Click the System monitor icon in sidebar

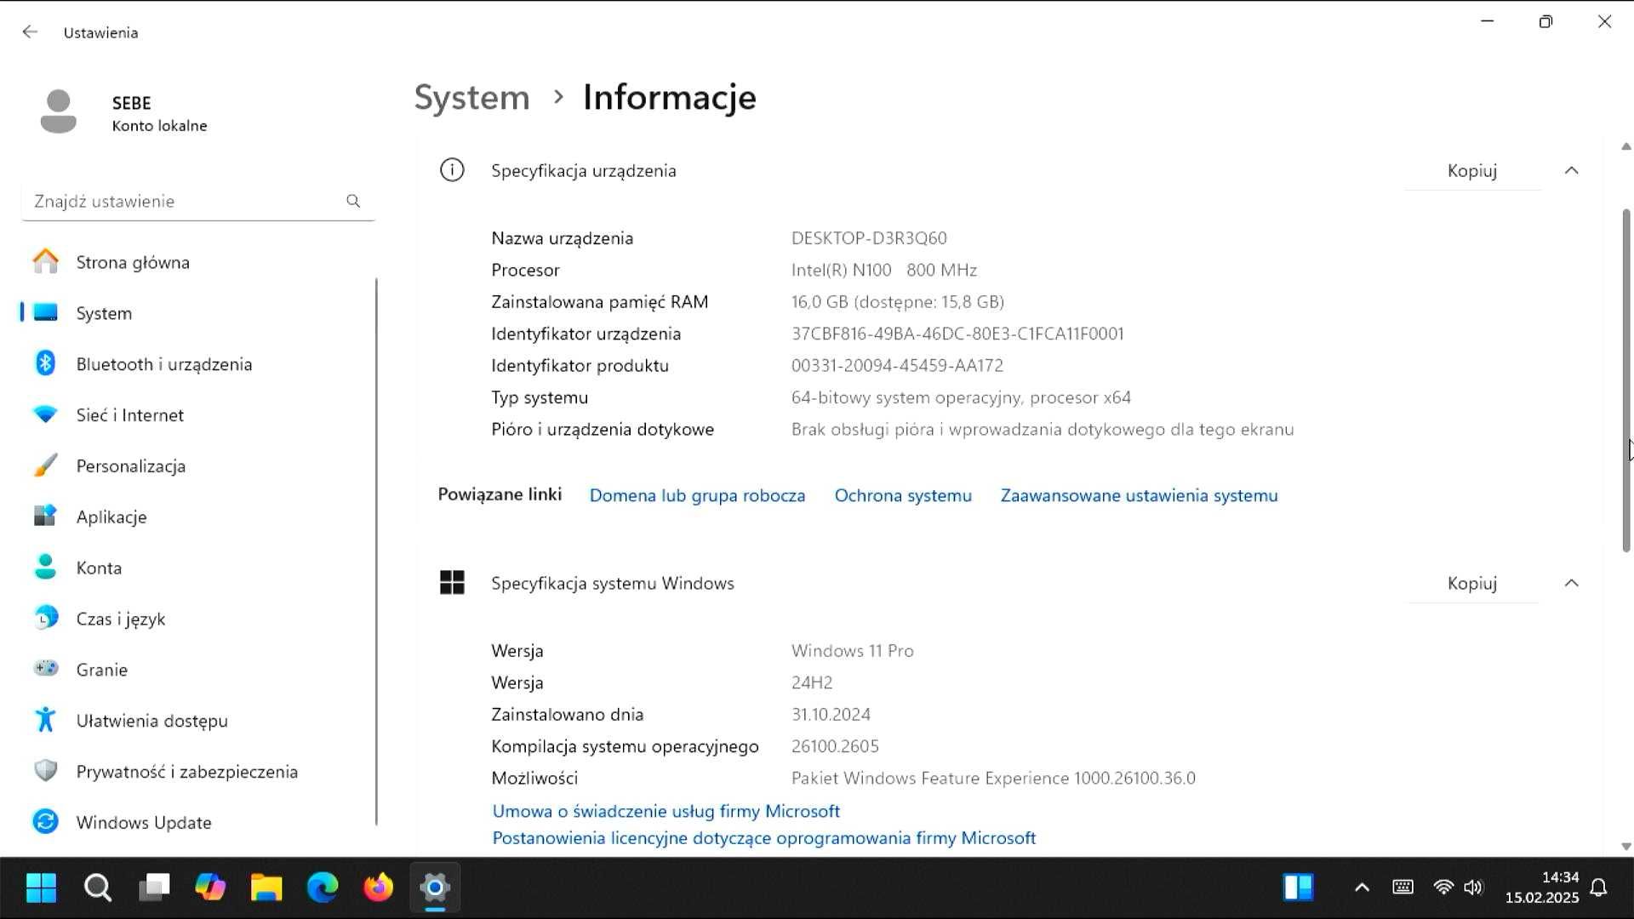pos(46,313)
